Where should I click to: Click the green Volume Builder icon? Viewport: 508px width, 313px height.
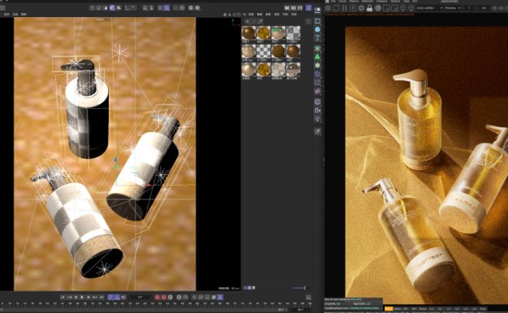tap(317, 57)
